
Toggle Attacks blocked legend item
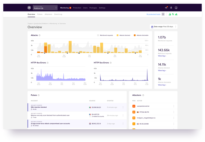123,35
